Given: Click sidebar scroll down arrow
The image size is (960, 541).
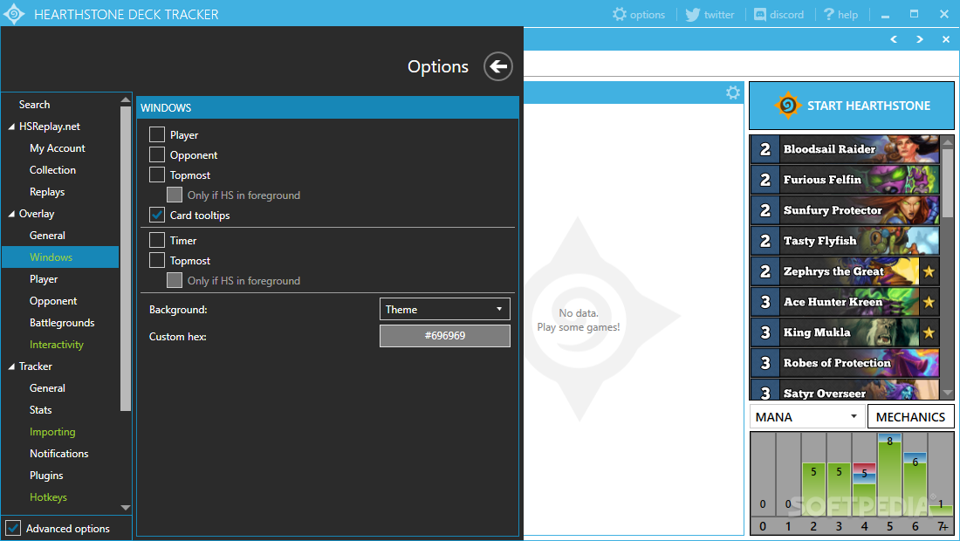Looking at the screenshot, I should pos(126,507).
